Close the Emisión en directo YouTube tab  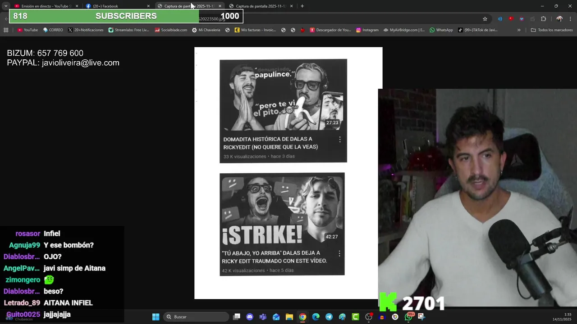point(77,6)
